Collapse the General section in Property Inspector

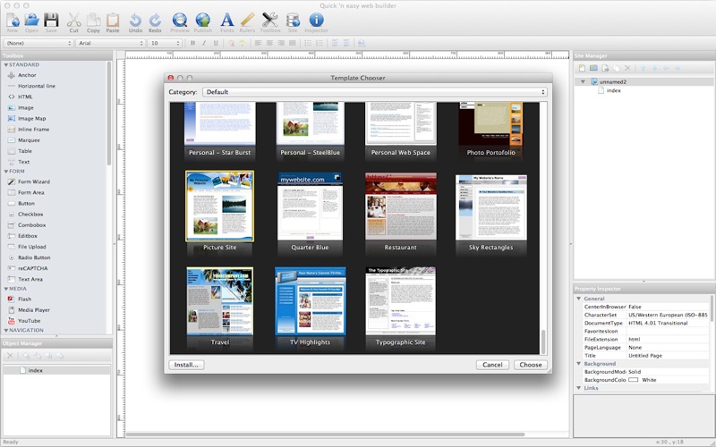pyautogui.click(x=579, y=299)
